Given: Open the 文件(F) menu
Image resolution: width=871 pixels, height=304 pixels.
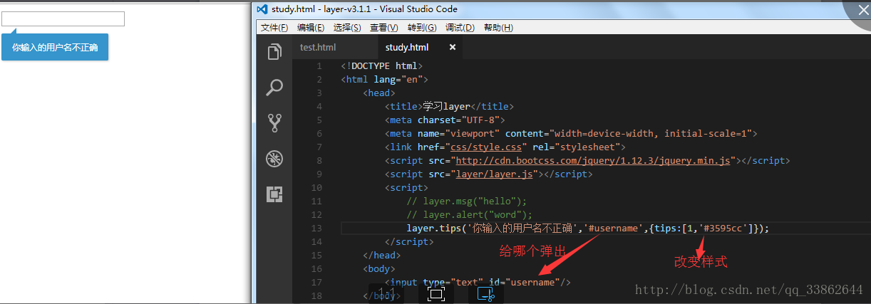Looking at the screenshot, I should 274,28.
